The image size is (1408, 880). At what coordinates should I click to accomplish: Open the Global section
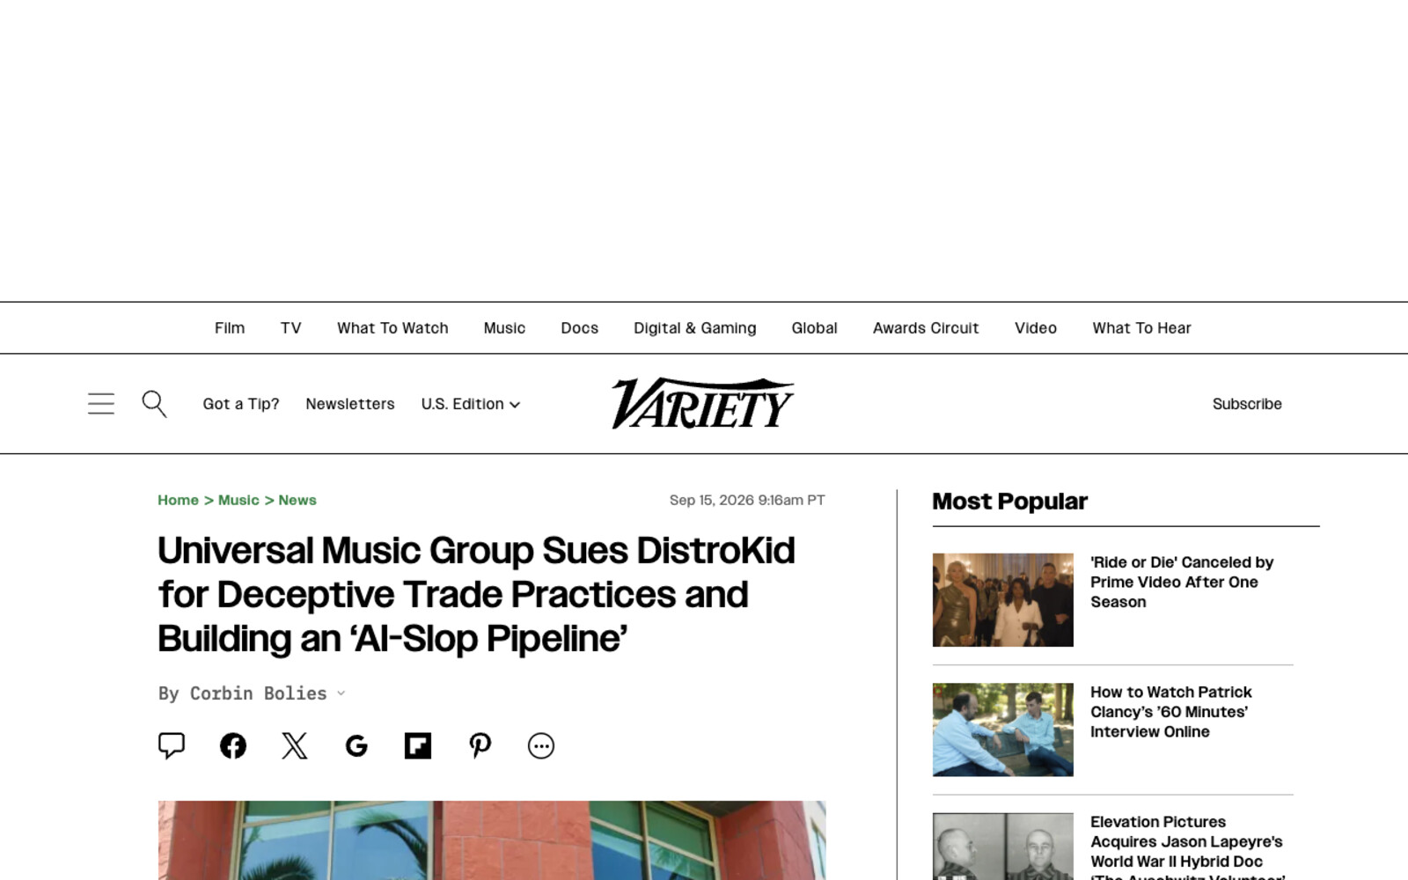814,328
